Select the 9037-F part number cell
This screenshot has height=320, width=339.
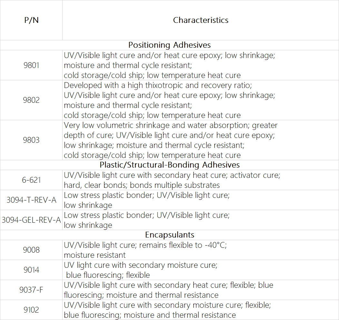(31, 290)
